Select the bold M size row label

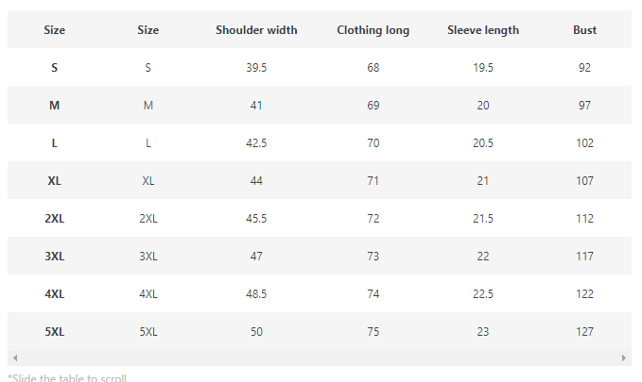[55, 106]
